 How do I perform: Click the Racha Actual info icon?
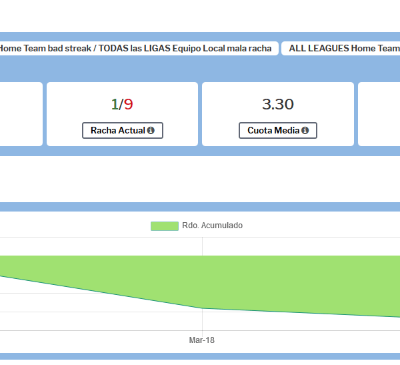pos(151,130)
